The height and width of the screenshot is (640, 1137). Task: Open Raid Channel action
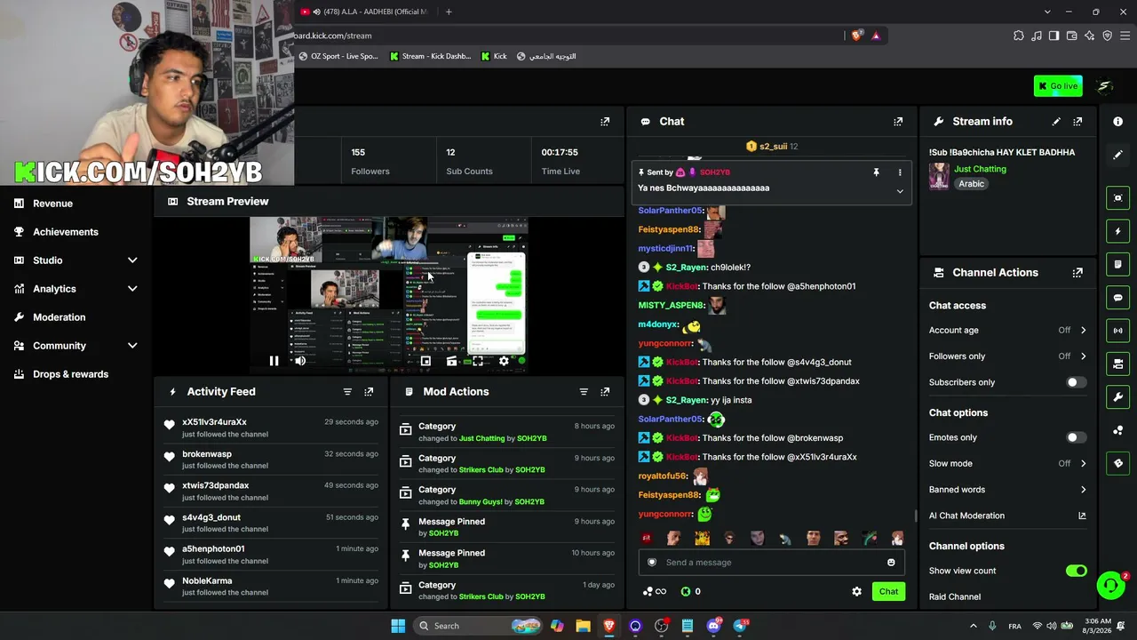(x=955, y=597)
